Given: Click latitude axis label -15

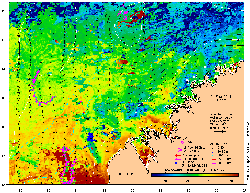Looking at the screenshot, I should click(x=3, y=98).
